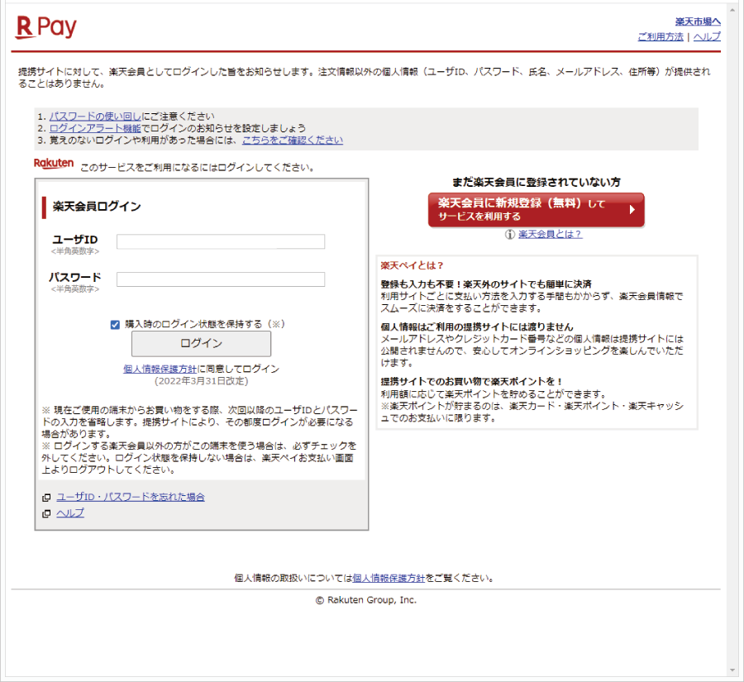744x682 pixels.
Task: Open パスワードの使い回し link
Action: click(x=95, y=117)
